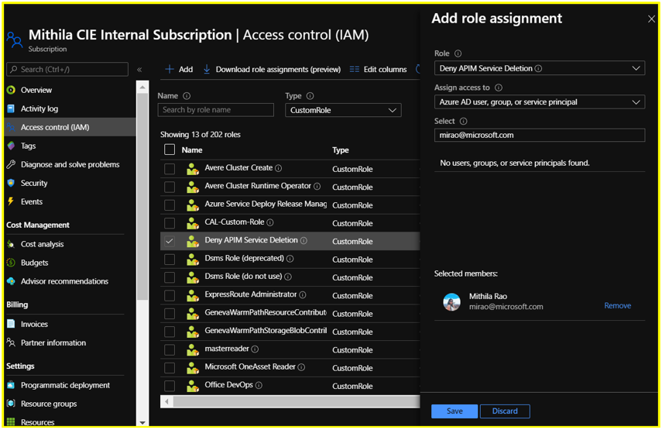
Task: Open the Activity log icon
Action: point(11,108)
